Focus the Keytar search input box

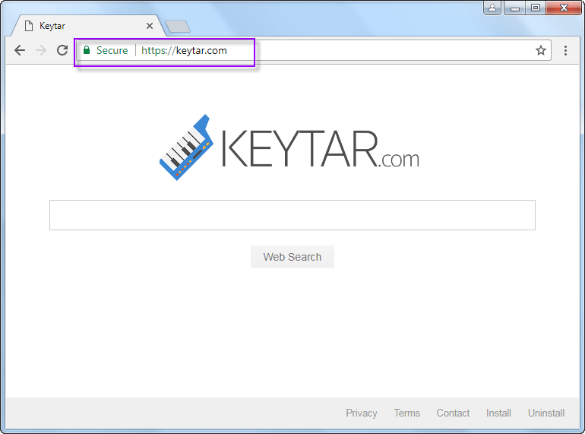(x=292, y=215)
